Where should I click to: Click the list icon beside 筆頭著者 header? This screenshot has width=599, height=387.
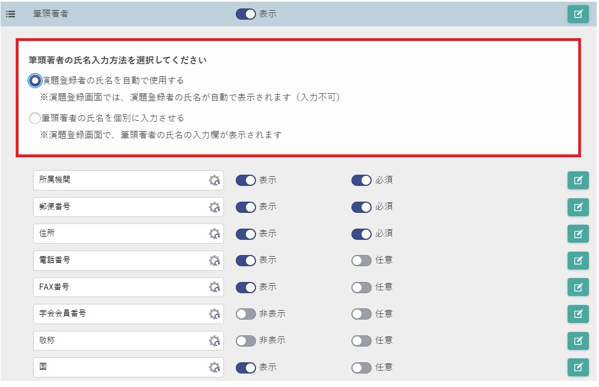pos(10,14)
